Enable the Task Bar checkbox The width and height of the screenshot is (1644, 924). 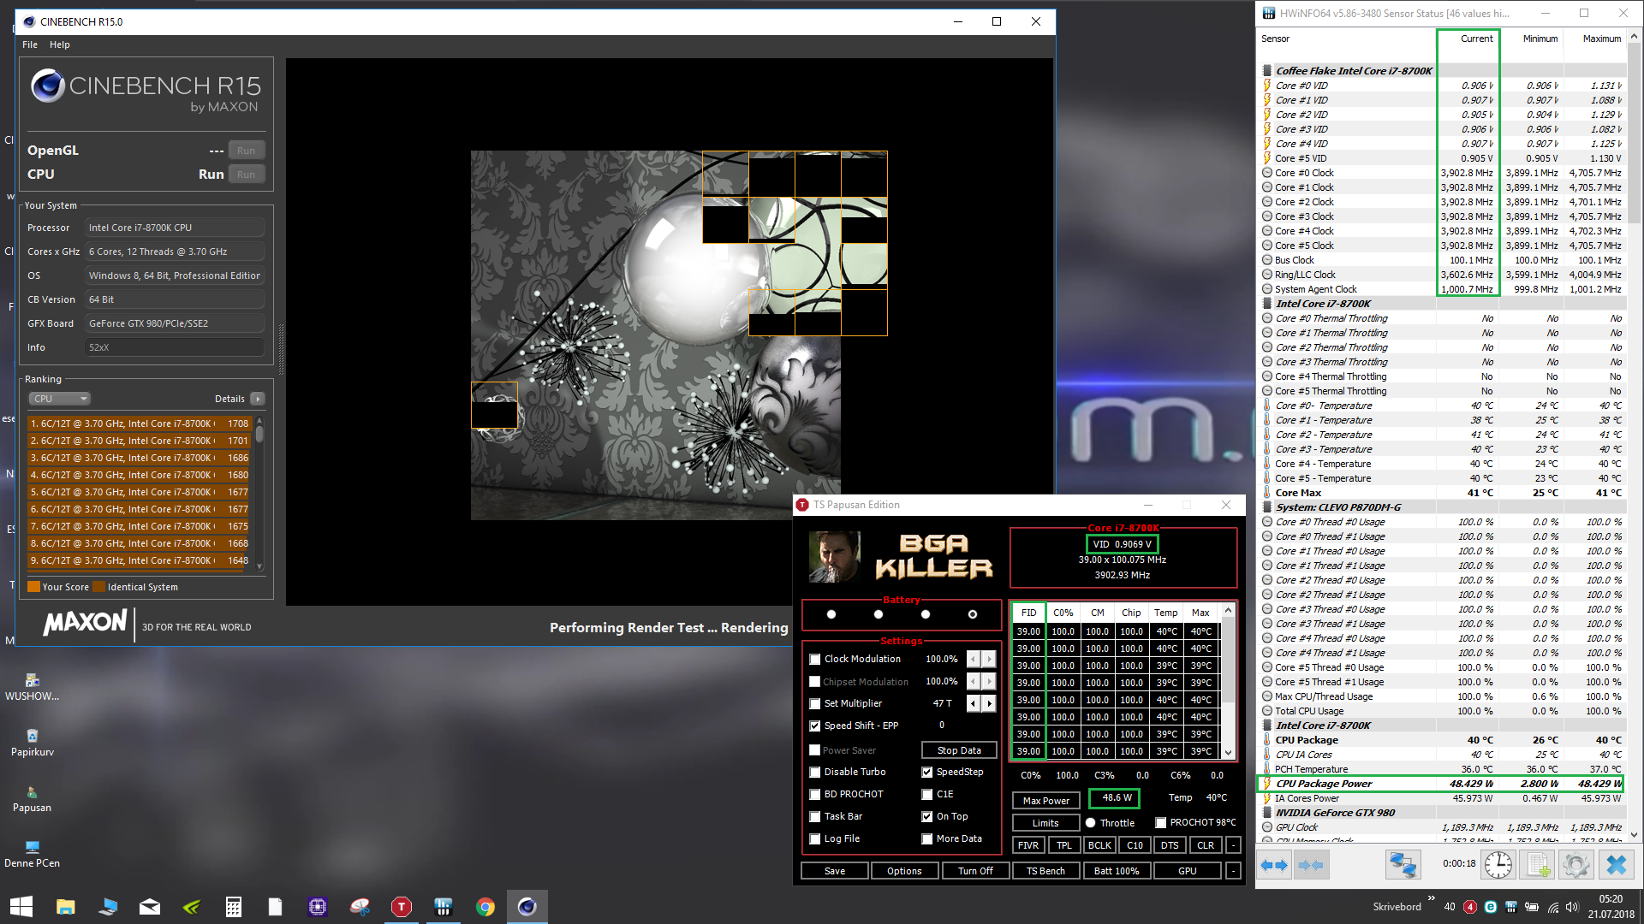pos(815,816)
